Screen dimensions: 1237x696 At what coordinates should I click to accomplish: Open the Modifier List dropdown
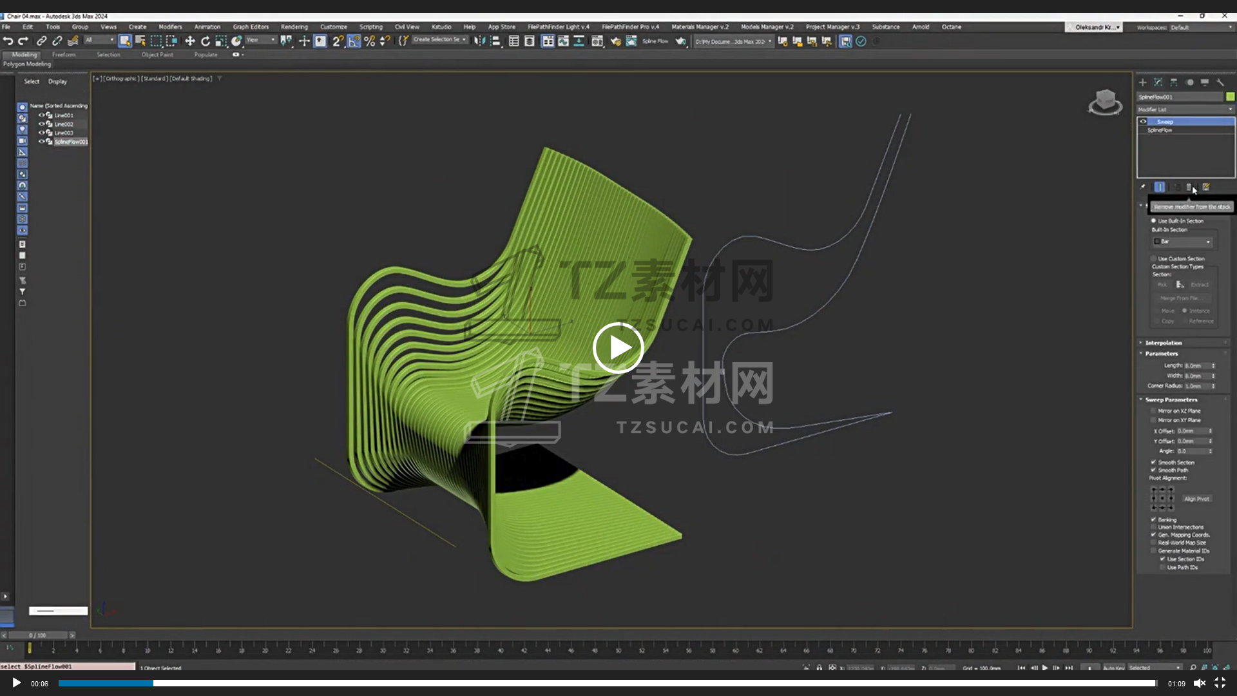click(x=1185, y=110)
